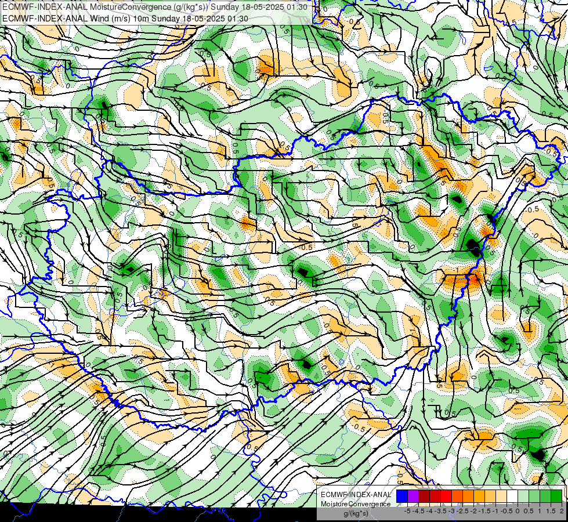Pick legend swatch between -3 and -2.5
This screenshot has width=568, height=522.
[457, 496]
